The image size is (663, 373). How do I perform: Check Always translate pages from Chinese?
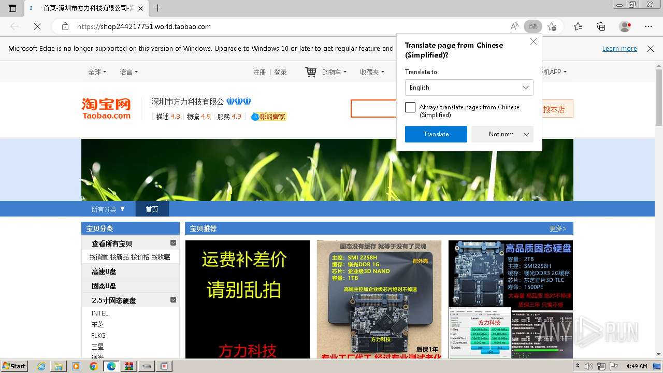[410, 107]
